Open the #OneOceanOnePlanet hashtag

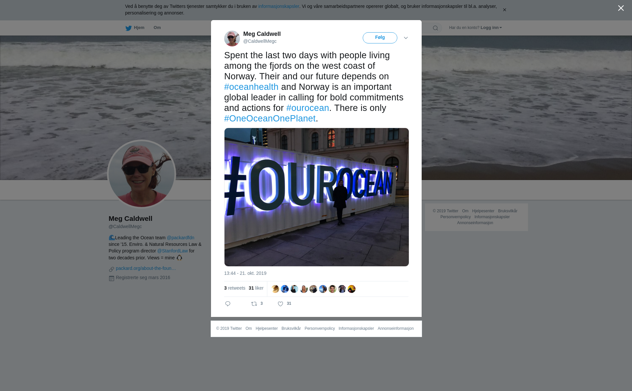tap(270, 118)
